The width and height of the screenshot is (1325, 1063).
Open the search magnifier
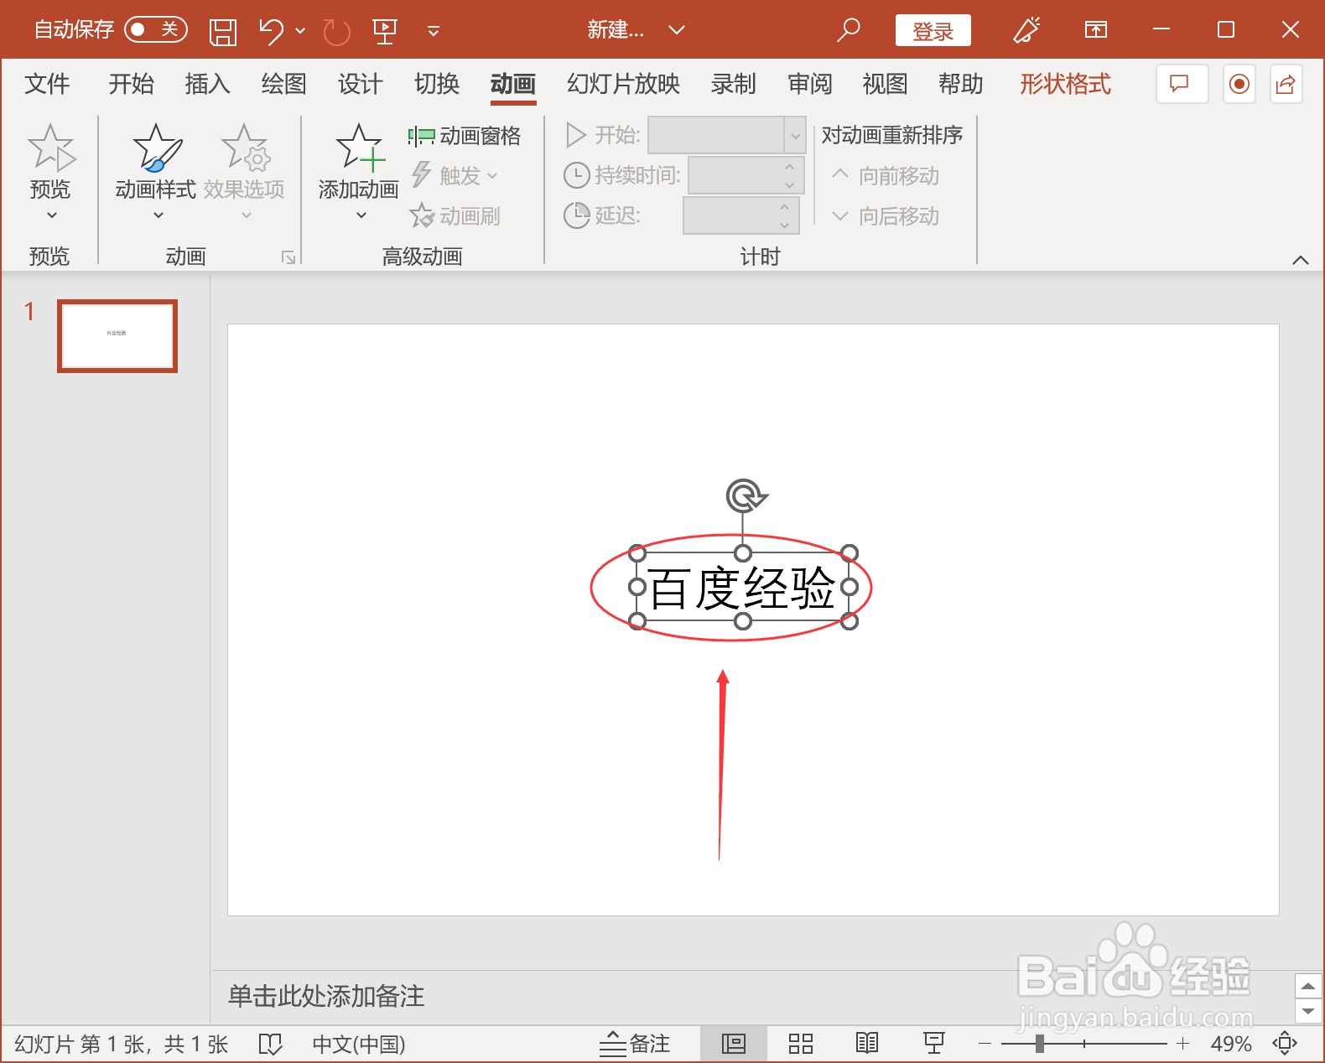(849, 31)
